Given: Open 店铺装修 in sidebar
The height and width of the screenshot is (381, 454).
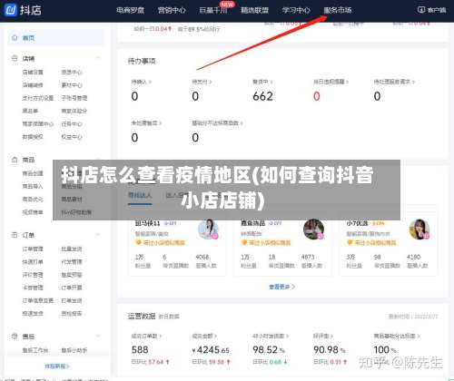Looking at the screenshot, I should click(33, 85).
